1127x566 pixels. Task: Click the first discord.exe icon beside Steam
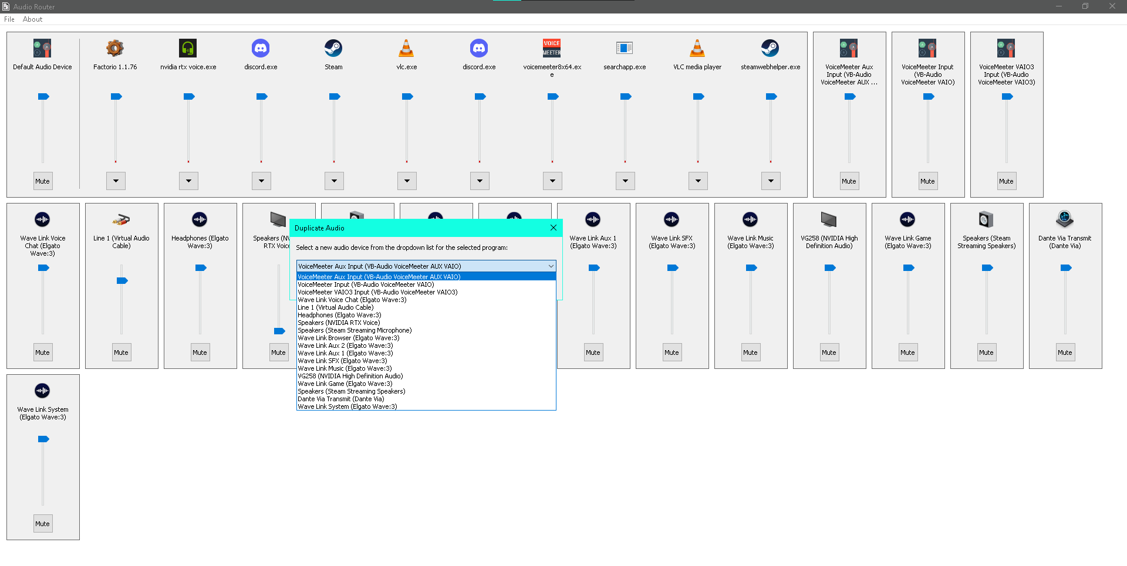pos(261,48)
